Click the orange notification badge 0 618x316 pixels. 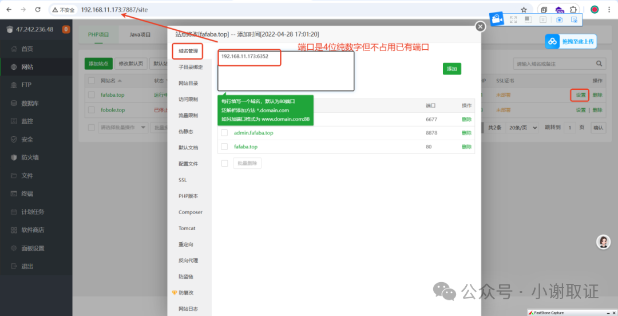(66, 29)
